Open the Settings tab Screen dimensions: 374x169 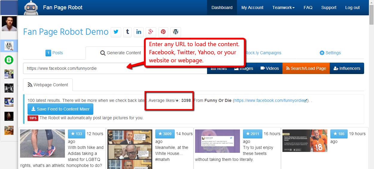[330, 53]
